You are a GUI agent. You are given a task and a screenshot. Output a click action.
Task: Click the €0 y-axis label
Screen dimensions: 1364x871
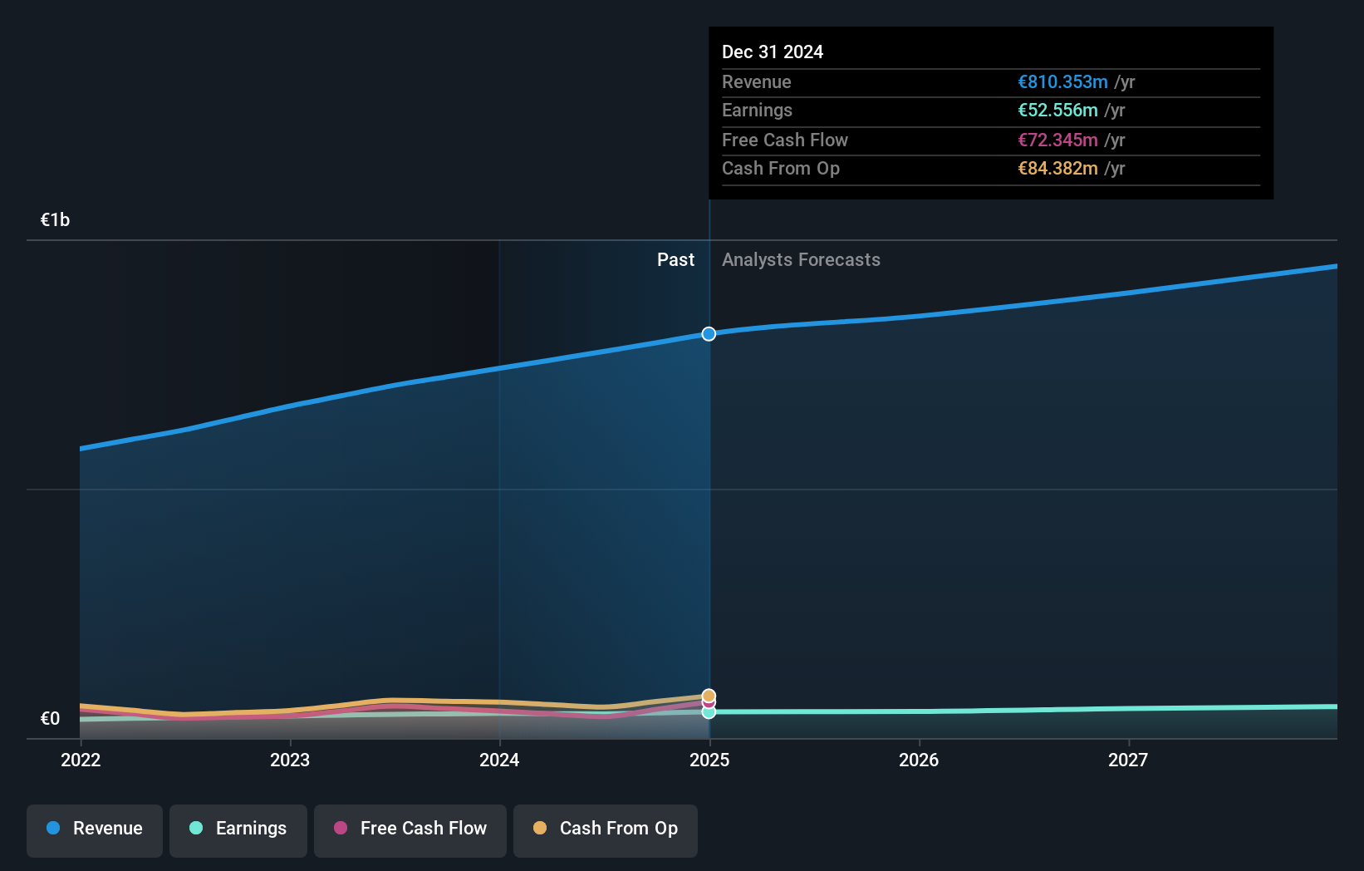point(51,719)
